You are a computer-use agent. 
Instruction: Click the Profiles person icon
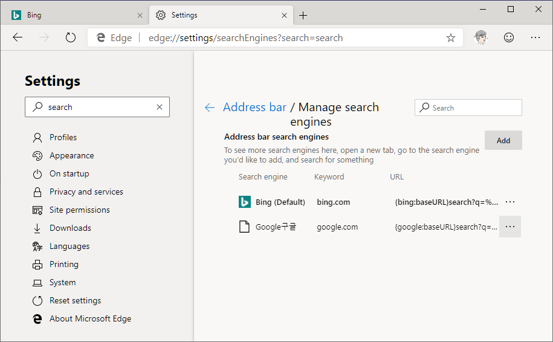[x=37, y=138]
